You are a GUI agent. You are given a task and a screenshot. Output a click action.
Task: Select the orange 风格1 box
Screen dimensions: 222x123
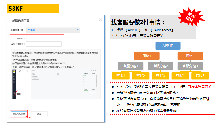(x=147, y=56)
